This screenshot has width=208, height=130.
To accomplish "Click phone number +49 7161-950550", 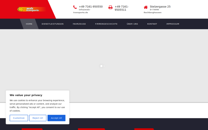I will [x=91, y=7].
